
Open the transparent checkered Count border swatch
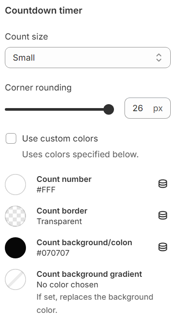pos(15,216)
